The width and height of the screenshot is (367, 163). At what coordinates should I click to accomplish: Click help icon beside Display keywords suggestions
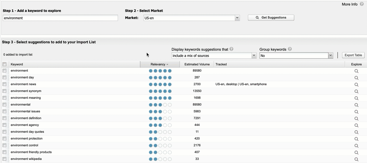coord(231,49)
